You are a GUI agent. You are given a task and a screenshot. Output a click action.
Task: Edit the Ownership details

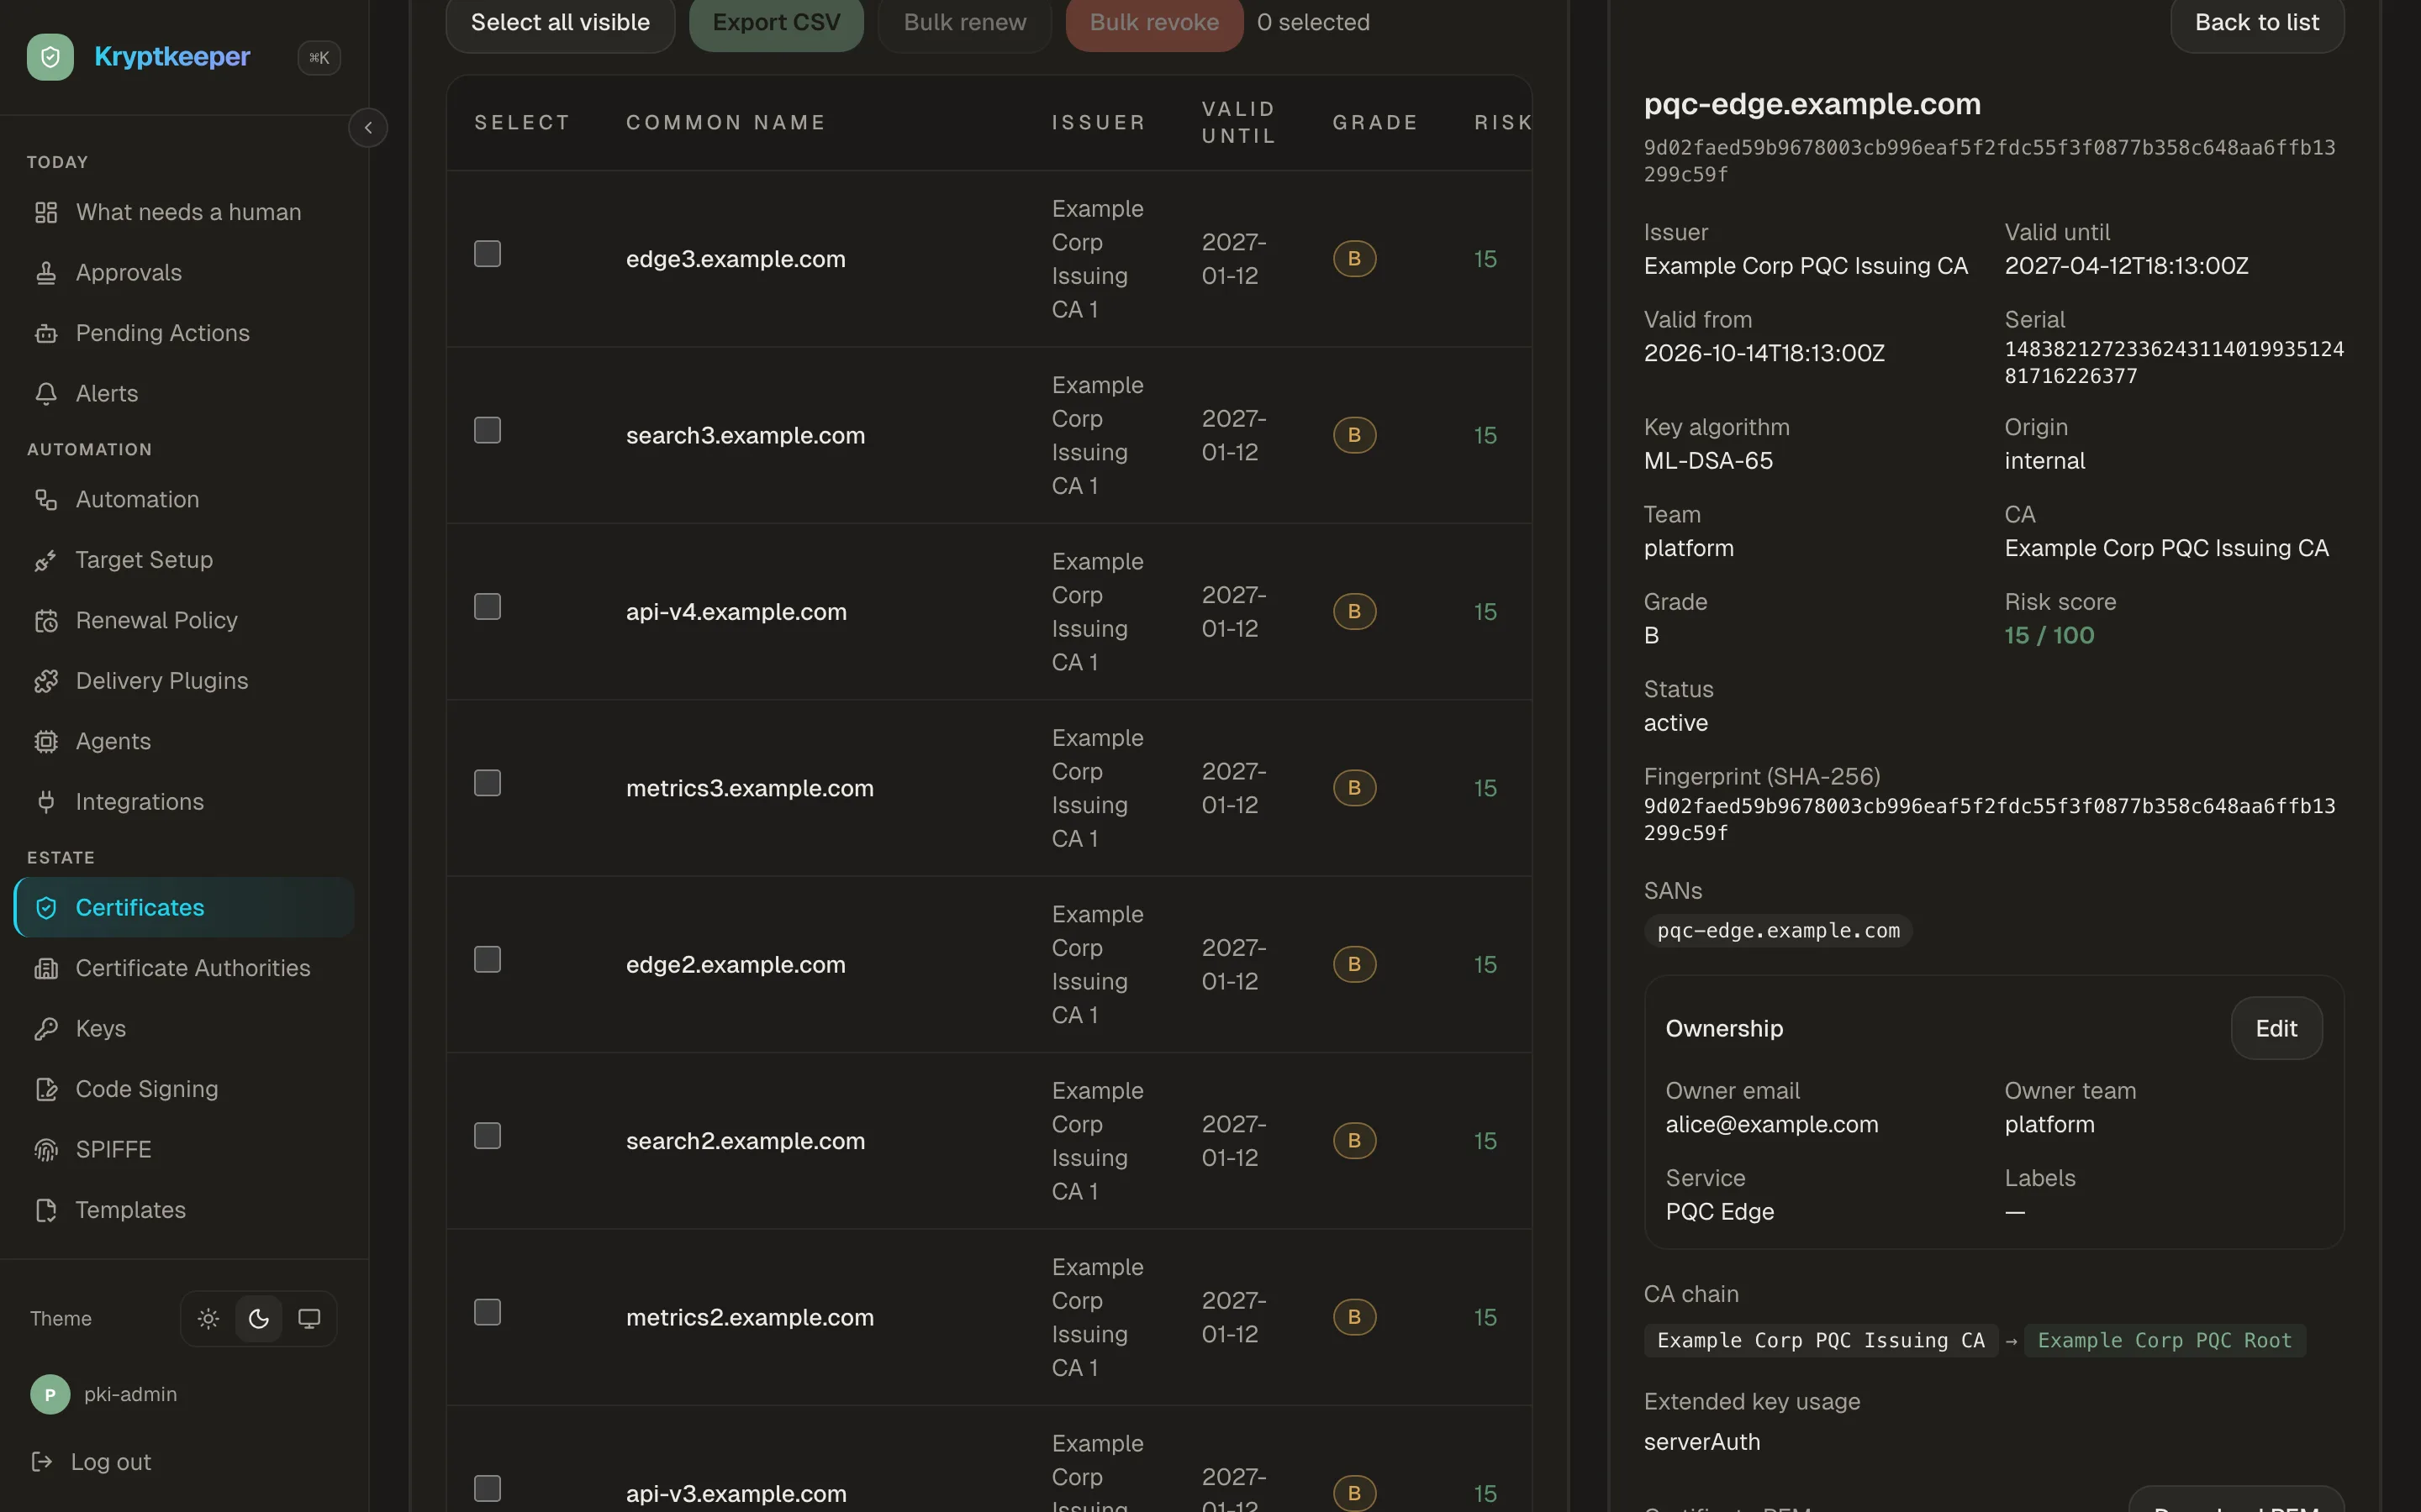(2276, 1028)
